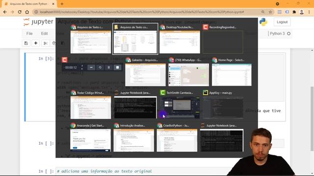Switch to the Anaconda | Get Start... window
The image size is (314, 176).
tap(90, 140)
